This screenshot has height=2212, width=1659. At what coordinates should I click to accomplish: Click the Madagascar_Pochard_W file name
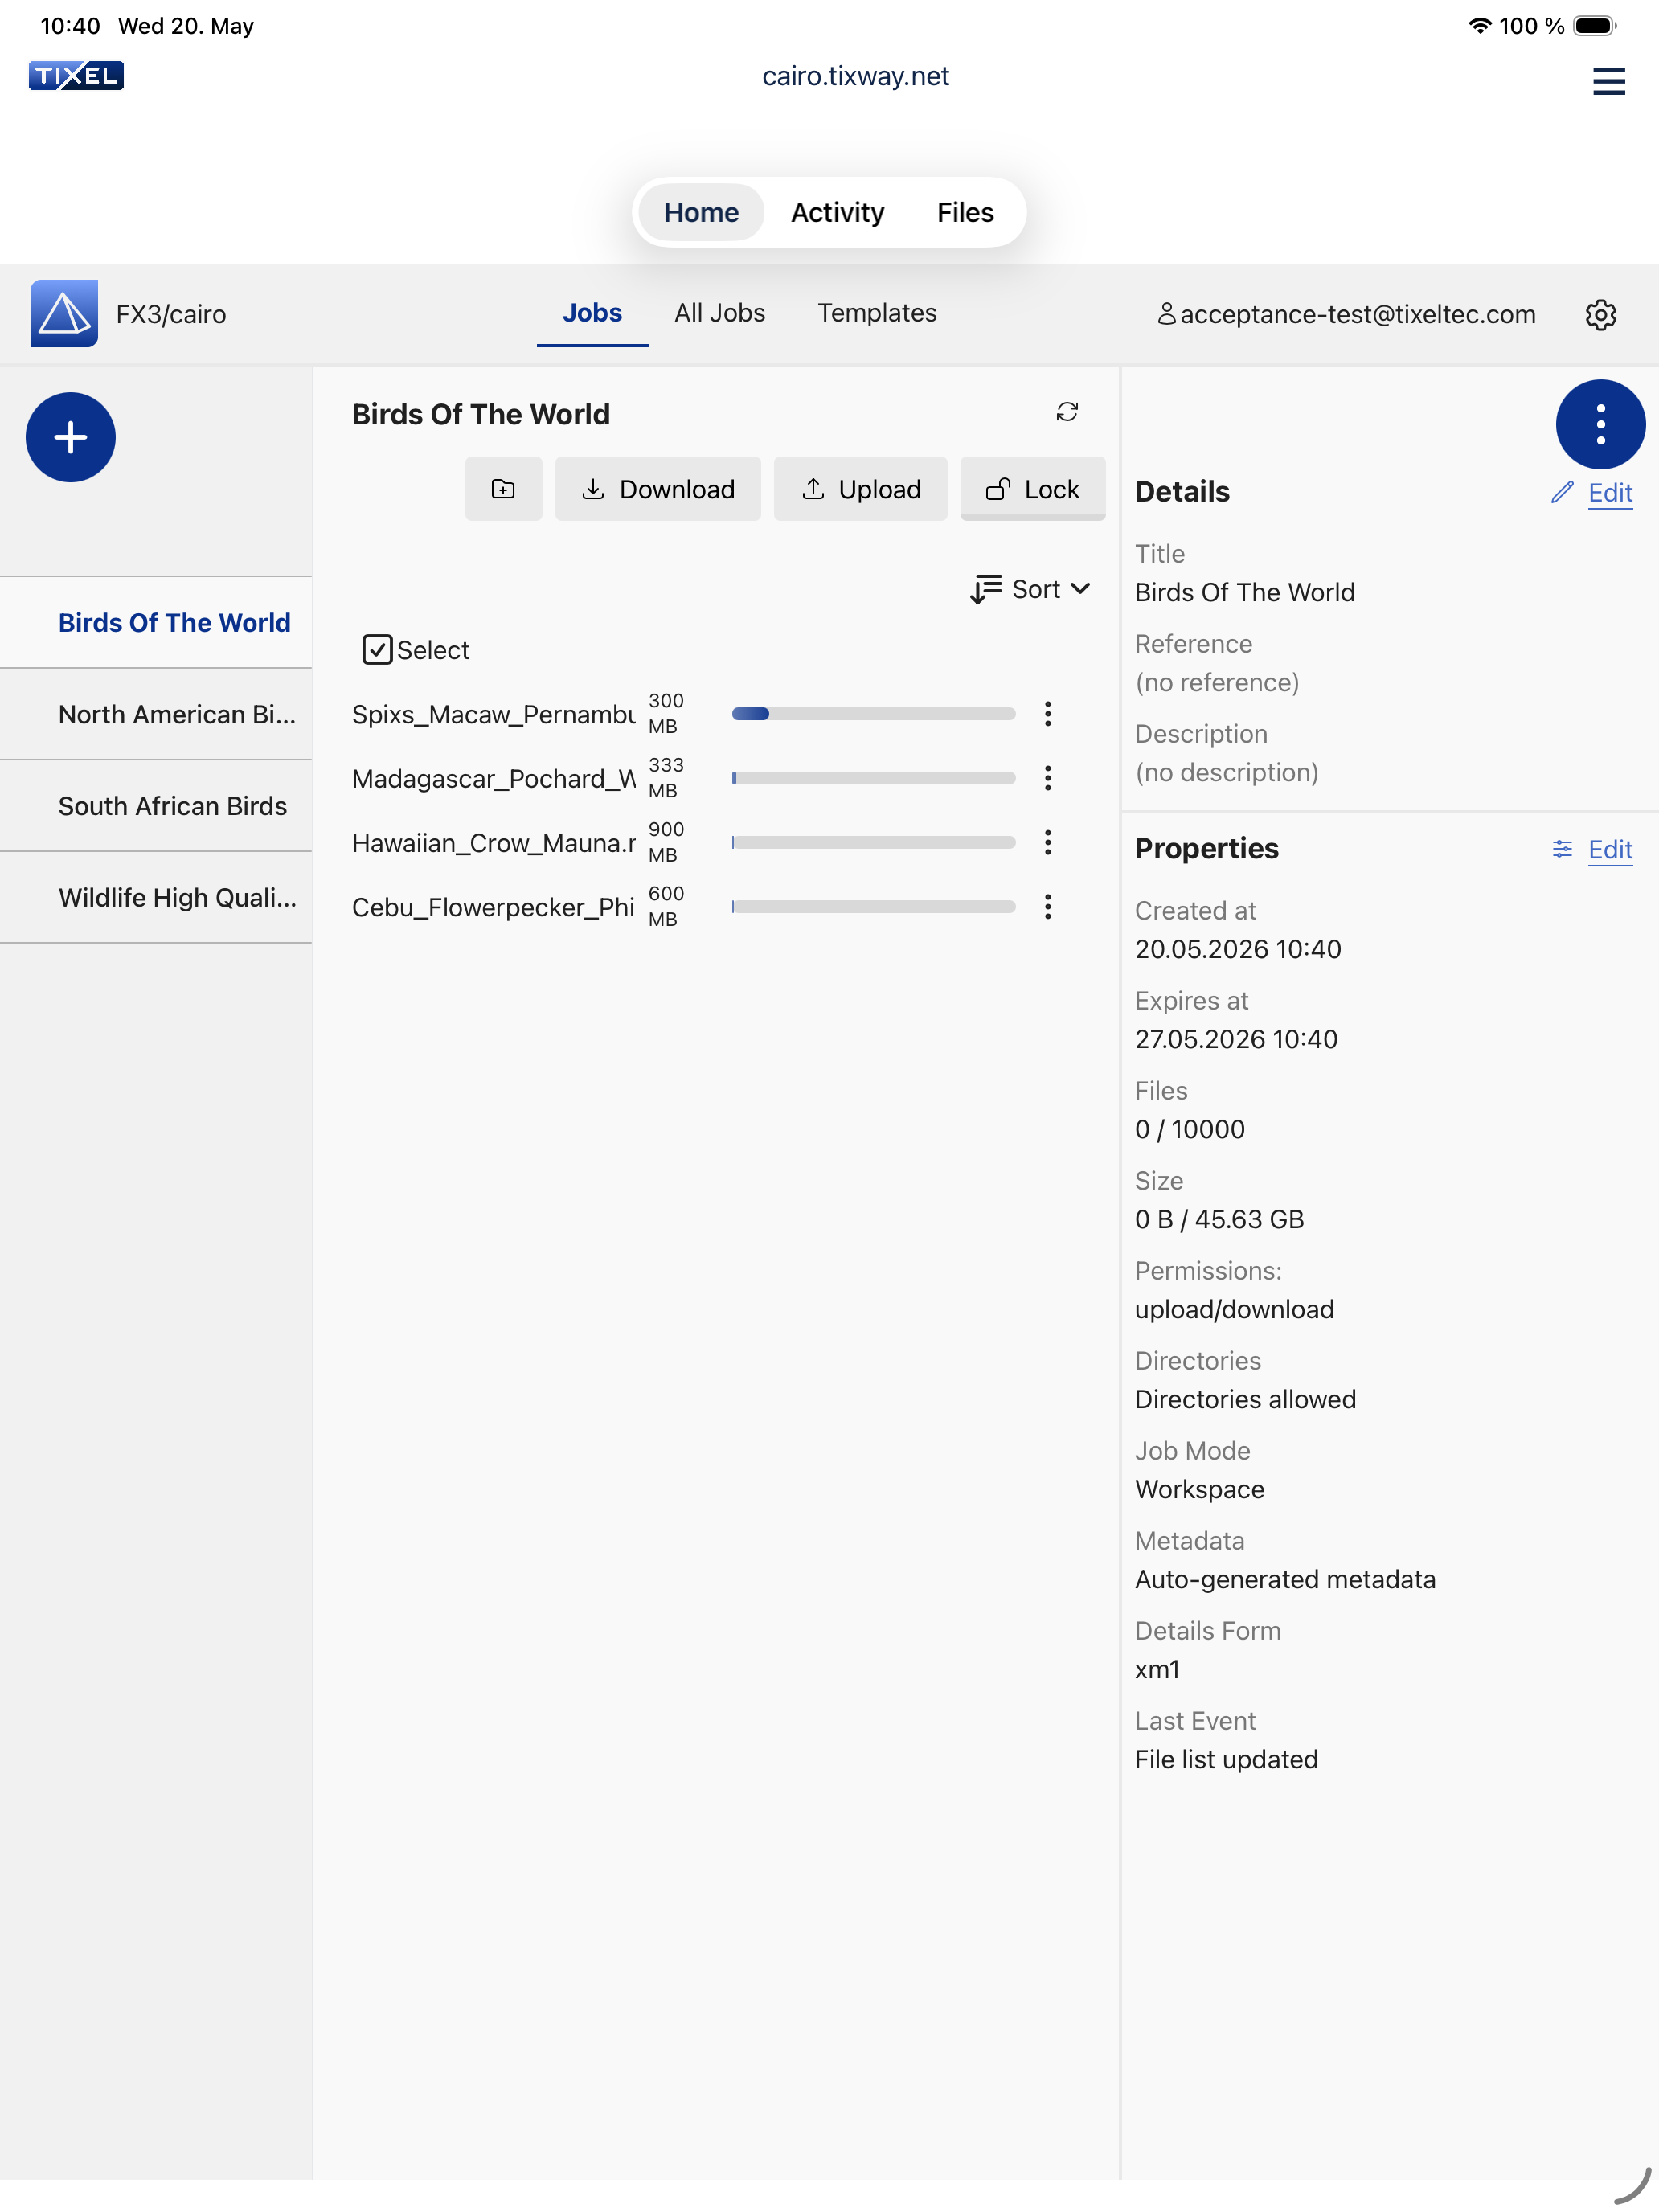click(x=493, y=778)
